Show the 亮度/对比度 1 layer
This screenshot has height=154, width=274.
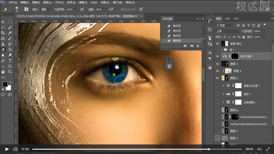217,86
